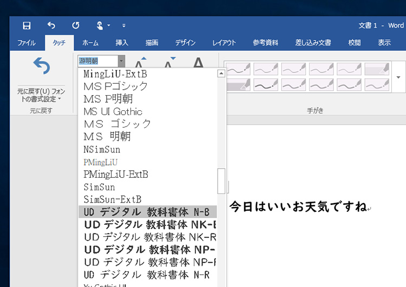Open the Customize Quick Access Toolbar dropdown
This screenshot has height=287, width=406.
click(x=124, y=25)
